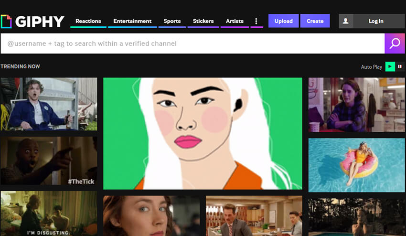
Task: Open the Reactions category
Action: [88, 21]
